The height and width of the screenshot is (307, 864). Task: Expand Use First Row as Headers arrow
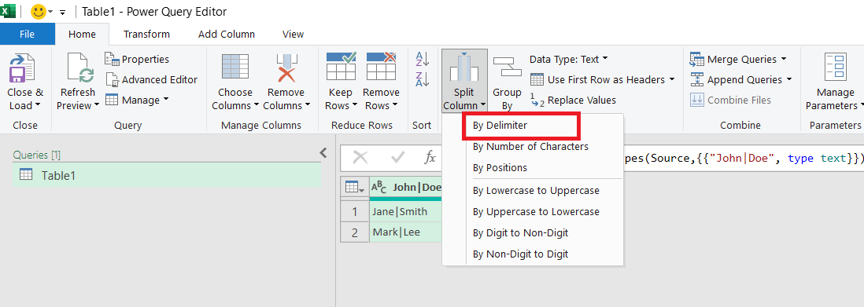point(672,80)
